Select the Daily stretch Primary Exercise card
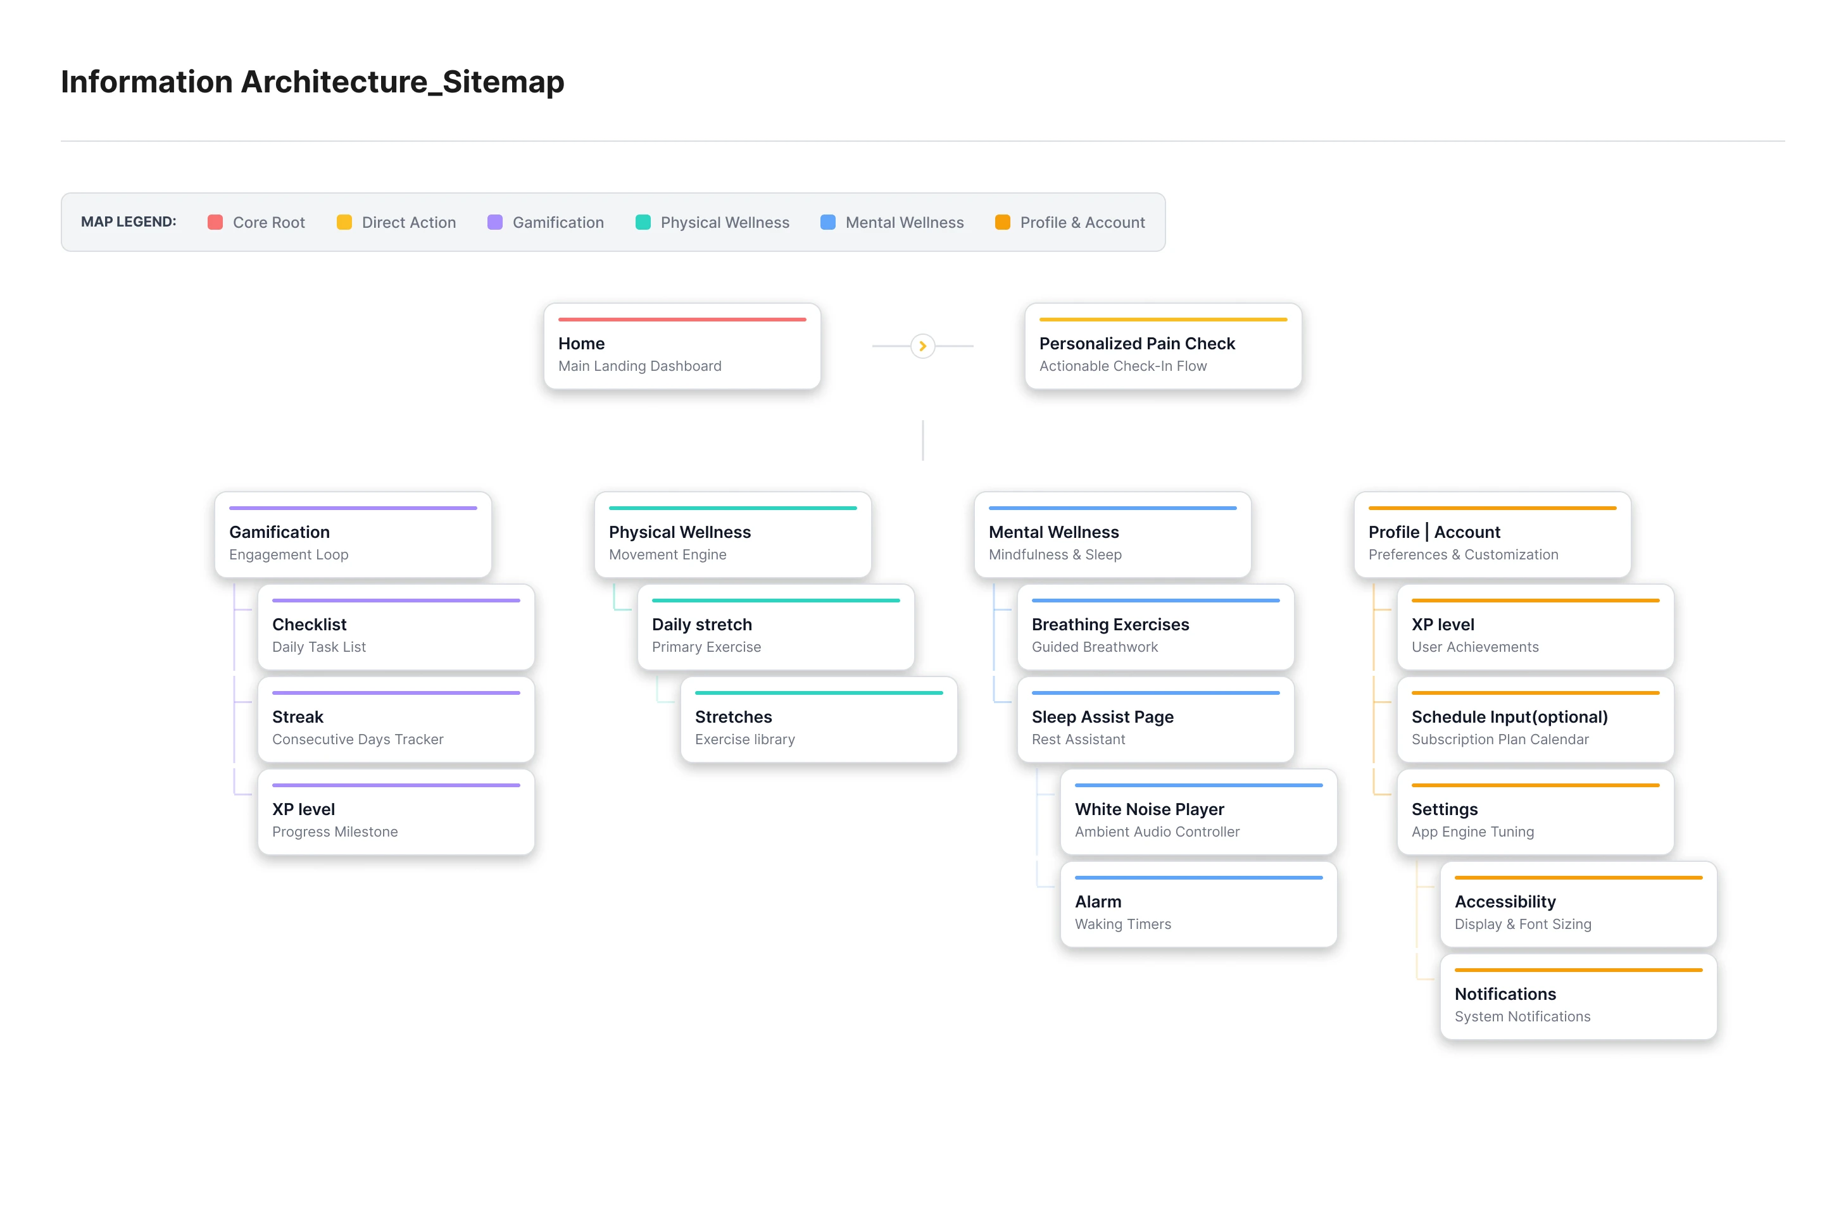This screenshot has height=1215, width=1846. [775, 626]
